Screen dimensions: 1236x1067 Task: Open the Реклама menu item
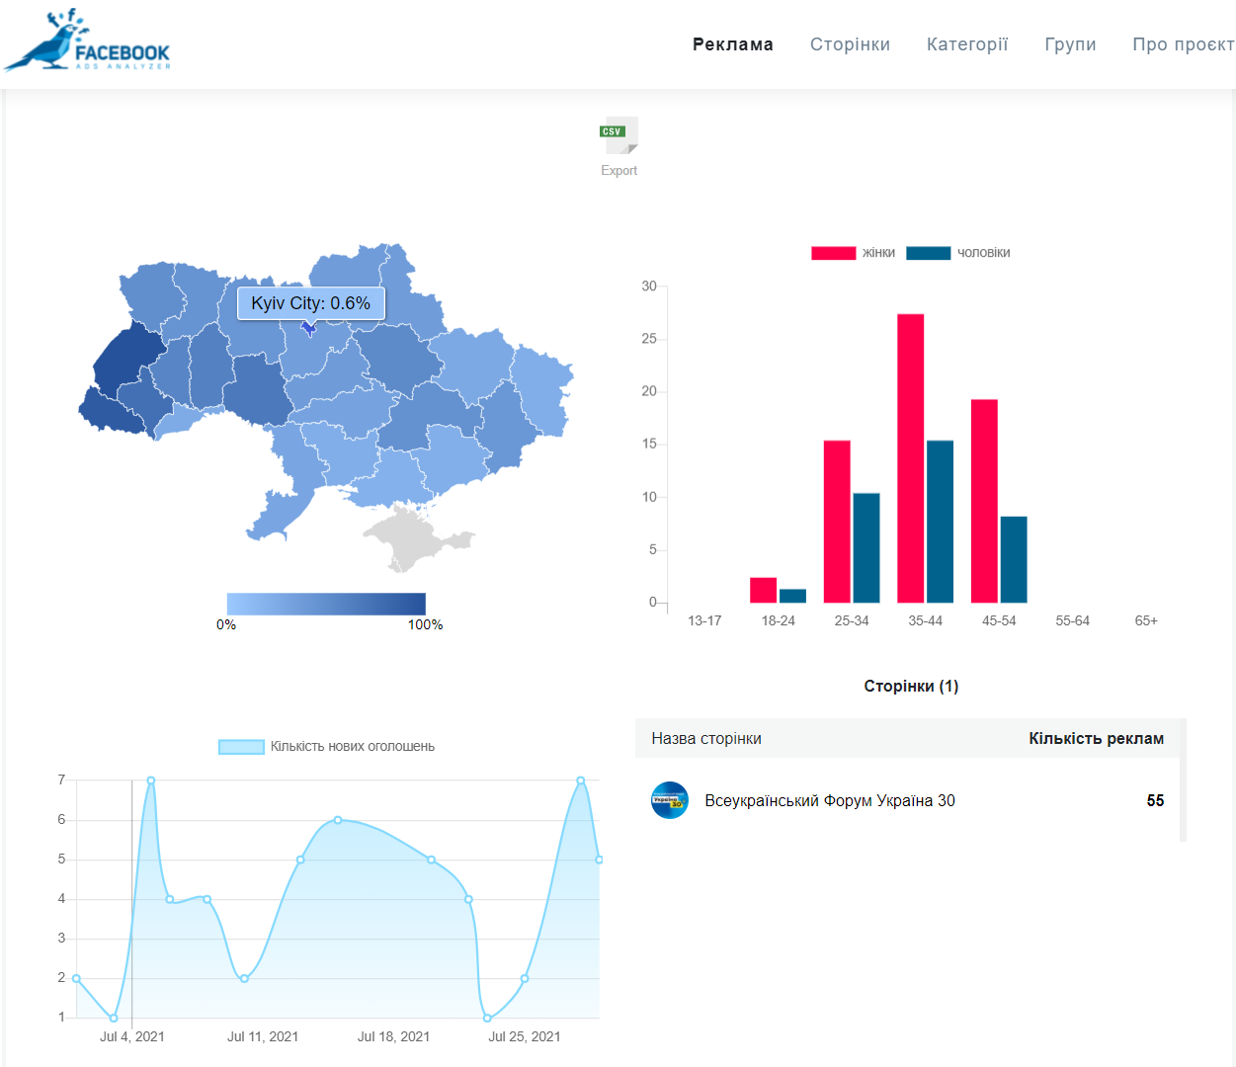732,44
